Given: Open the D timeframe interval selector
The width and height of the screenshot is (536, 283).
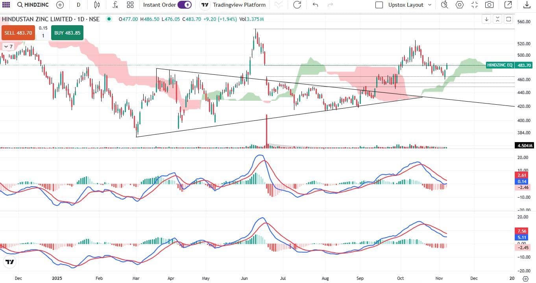Looking at the screenshot, I should pyautogui.click(x=78, y=5).
